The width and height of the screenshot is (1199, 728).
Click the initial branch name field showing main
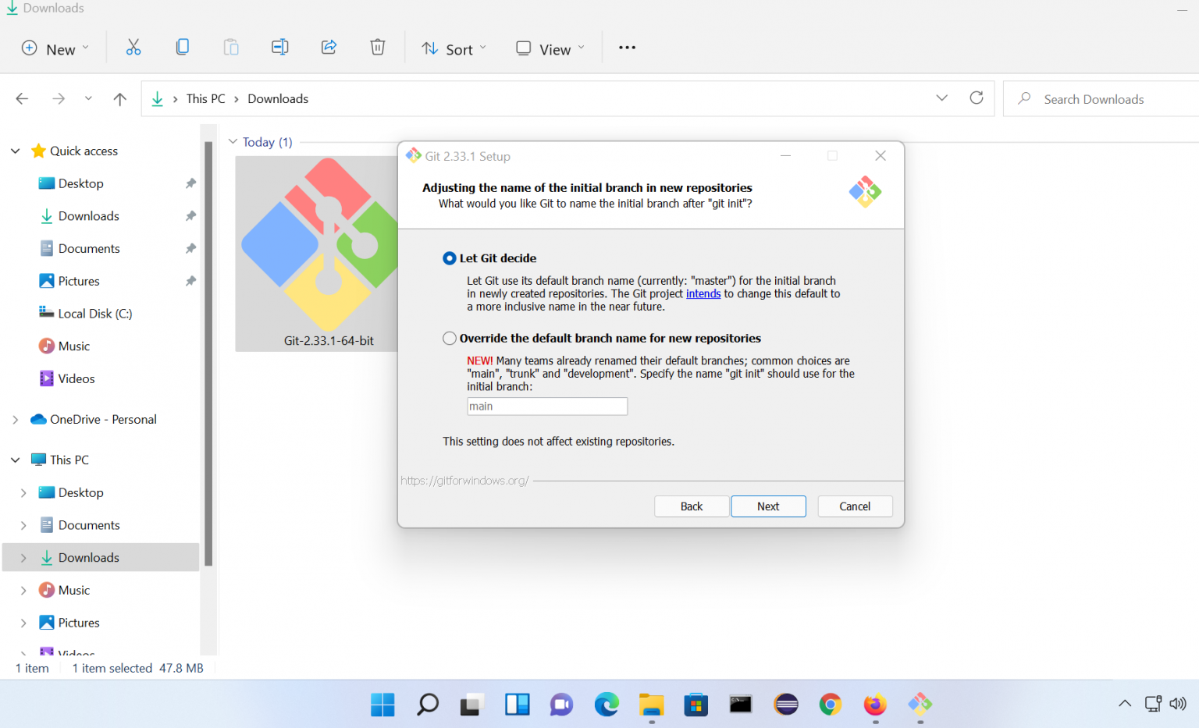[546, 406]
